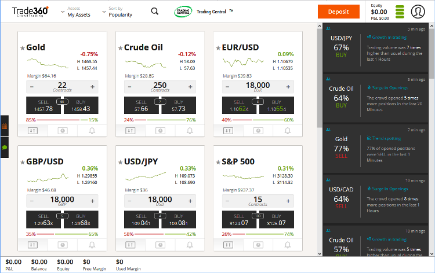Click the Gold 22 contracts amount field

pos(62,87)
